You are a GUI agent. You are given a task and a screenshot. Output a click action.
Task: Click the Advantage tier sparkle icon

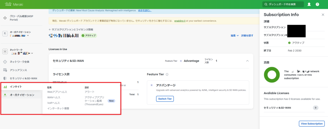coord(181,61)
